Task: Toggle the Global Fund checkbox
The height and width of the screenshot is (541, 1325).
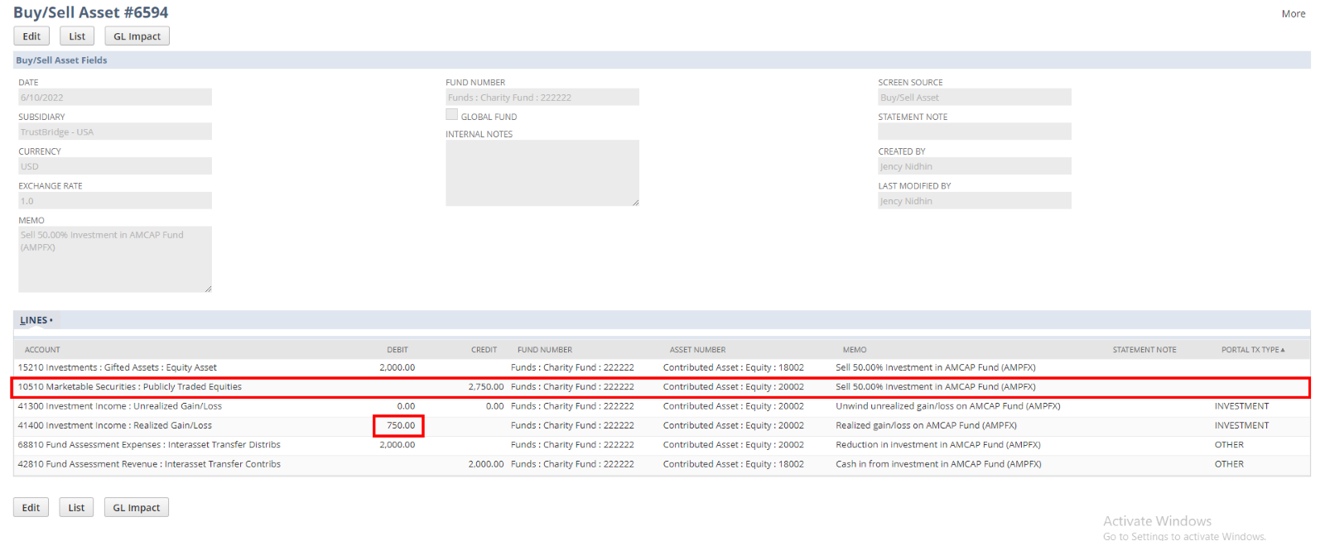Action: coord(452,115)
